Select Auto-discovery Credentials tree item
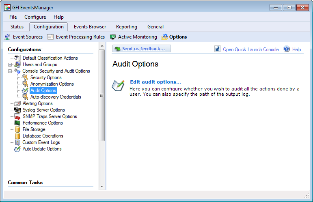 [x=56, y=97]
